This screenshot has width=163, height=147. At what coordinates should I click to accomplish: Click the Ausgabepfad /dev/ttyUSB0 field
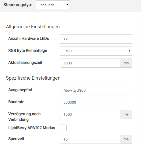96,90
